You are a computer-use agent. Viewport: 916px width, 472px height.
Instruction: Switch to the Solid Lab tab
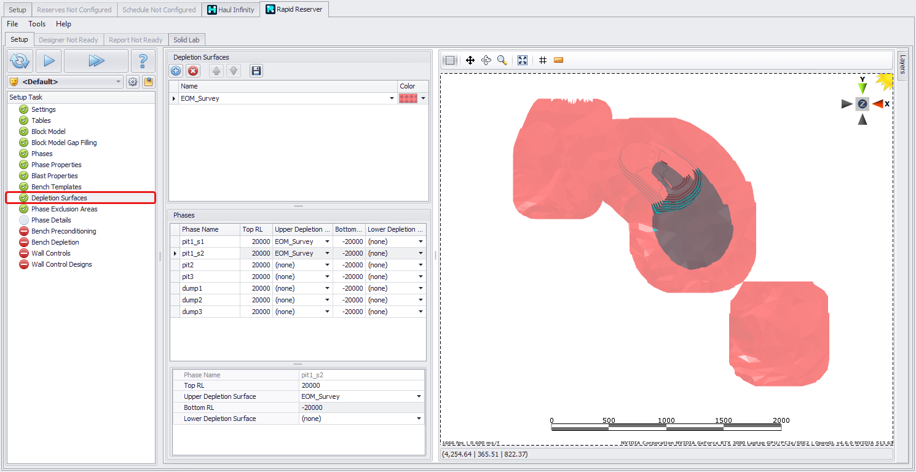tap(186, 40)
